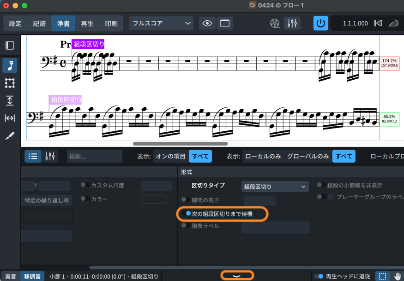
Task: Enable the カラー property toggle
Action: (85, 199)
